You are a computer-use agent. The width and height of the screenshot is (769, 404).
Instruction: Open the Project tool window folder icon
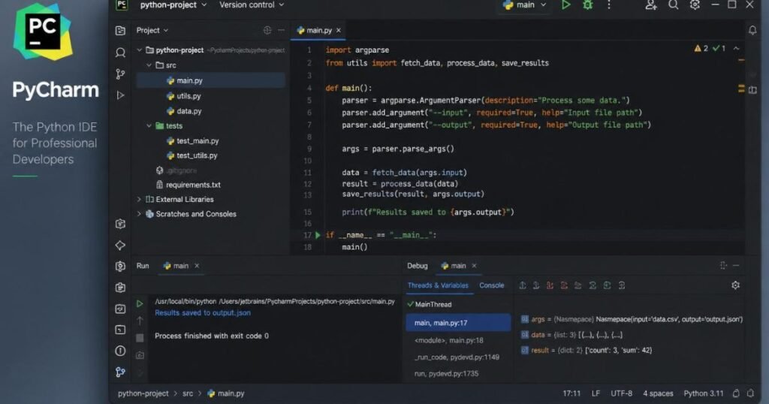pos(120,30)
